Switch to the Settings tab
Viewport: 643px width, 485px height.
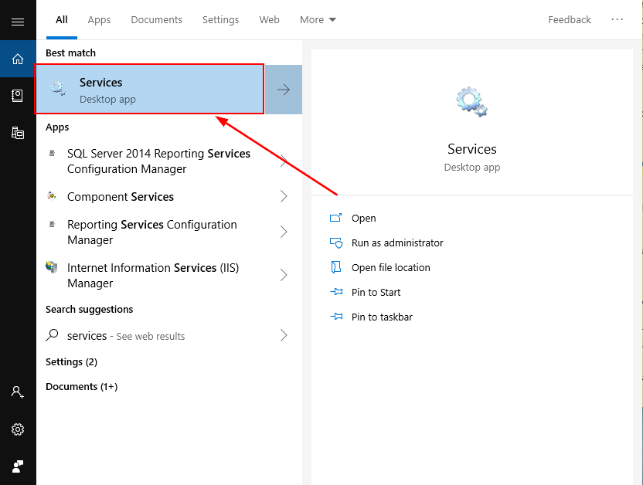coord(220,20)
